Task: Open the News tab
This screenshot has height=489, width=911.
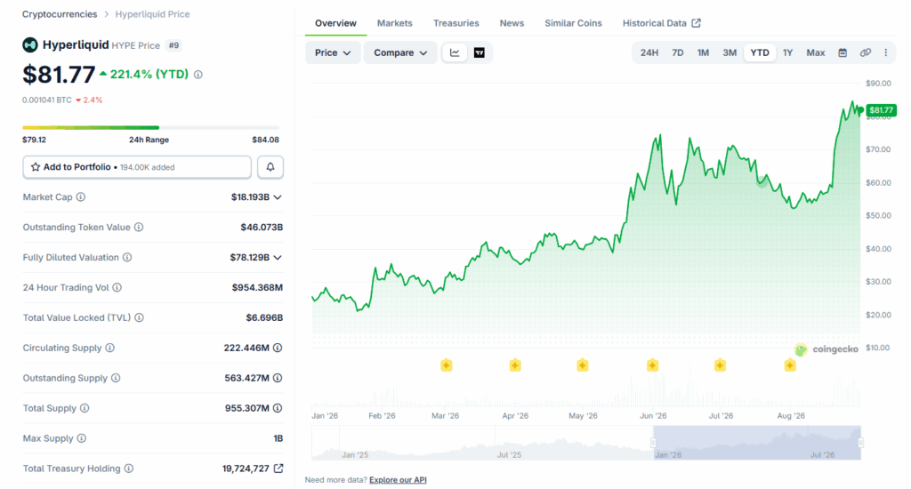Action: (x=512, y=23)
